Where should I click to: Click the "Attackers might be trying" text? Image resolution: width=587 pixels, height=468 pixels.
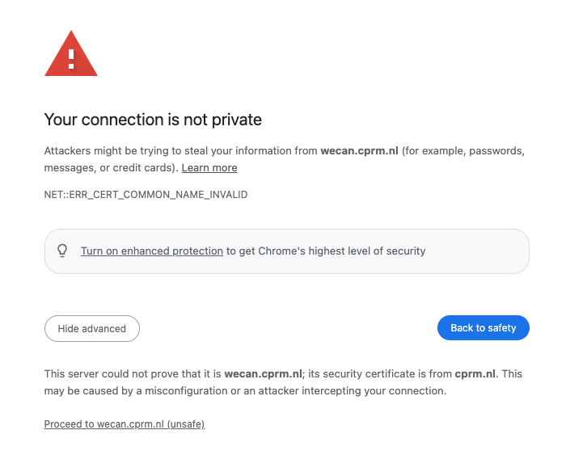[113, 151]
